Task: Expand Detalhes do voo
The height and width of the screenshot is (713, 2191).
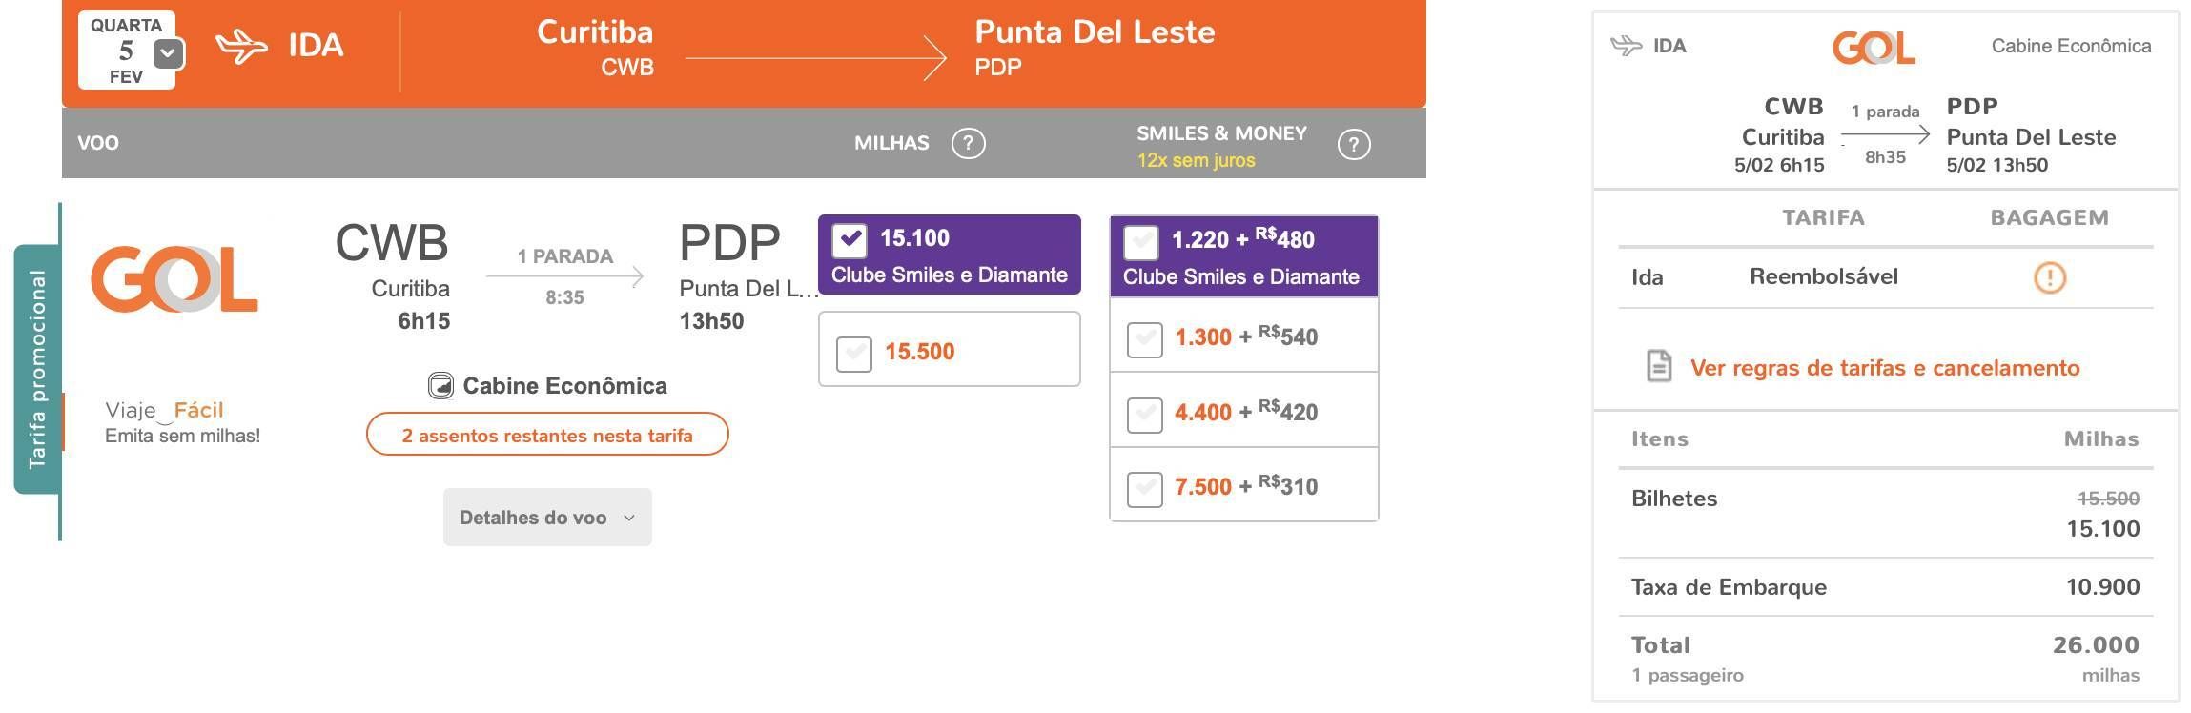Action: coord(547,518)
